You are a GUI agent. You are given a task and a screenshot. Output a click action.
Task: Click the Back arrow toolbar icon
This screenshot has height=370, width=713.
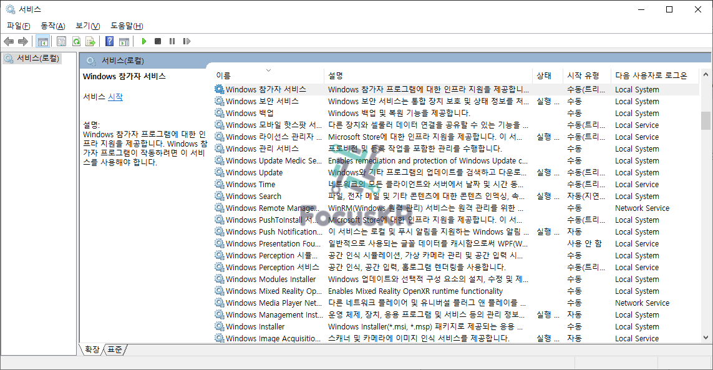[9, 41]
